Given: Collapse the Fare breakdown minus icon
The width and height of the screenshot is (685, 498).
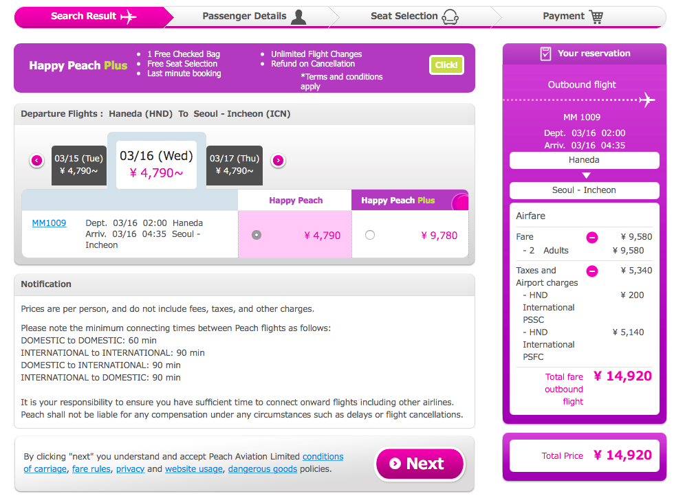Looking at the screenshot, I should click(592, 238).
